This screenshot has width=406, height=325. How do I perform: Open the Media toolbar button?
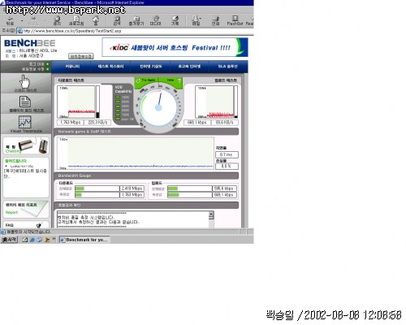point(156,20)
